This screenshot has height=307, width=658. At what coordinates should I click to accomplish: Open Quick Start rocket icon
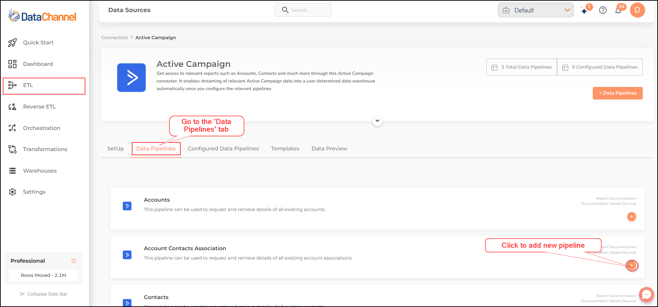tap(12, 43)
